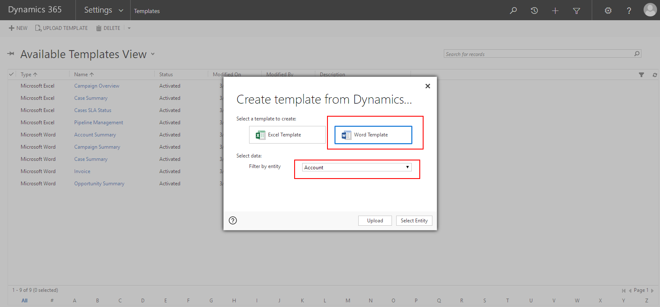The image size is (660, 307).
Task: Open the search magnifier in top bar
Action: pos(513,11)
